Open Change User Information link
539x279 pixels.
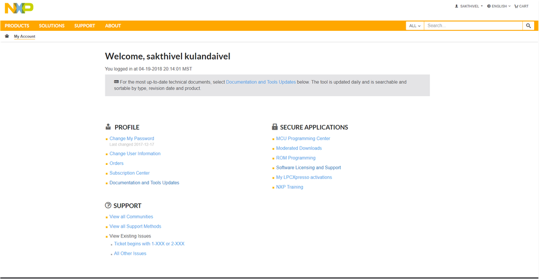(135, 154)
